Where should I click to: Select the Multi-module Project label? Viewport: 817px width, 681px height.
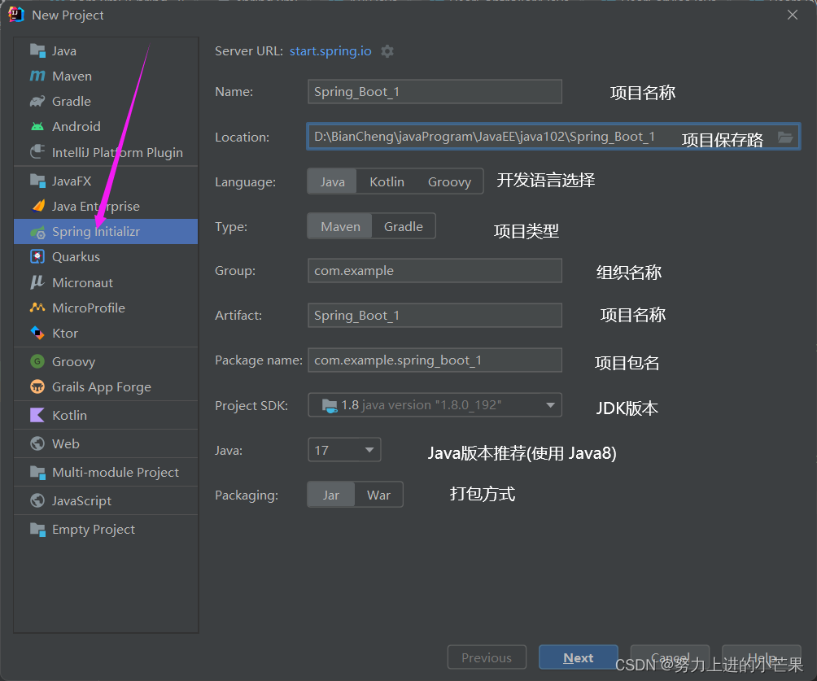116,472
